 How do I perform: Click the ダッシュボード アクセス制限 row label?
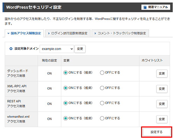click(17, 73)
